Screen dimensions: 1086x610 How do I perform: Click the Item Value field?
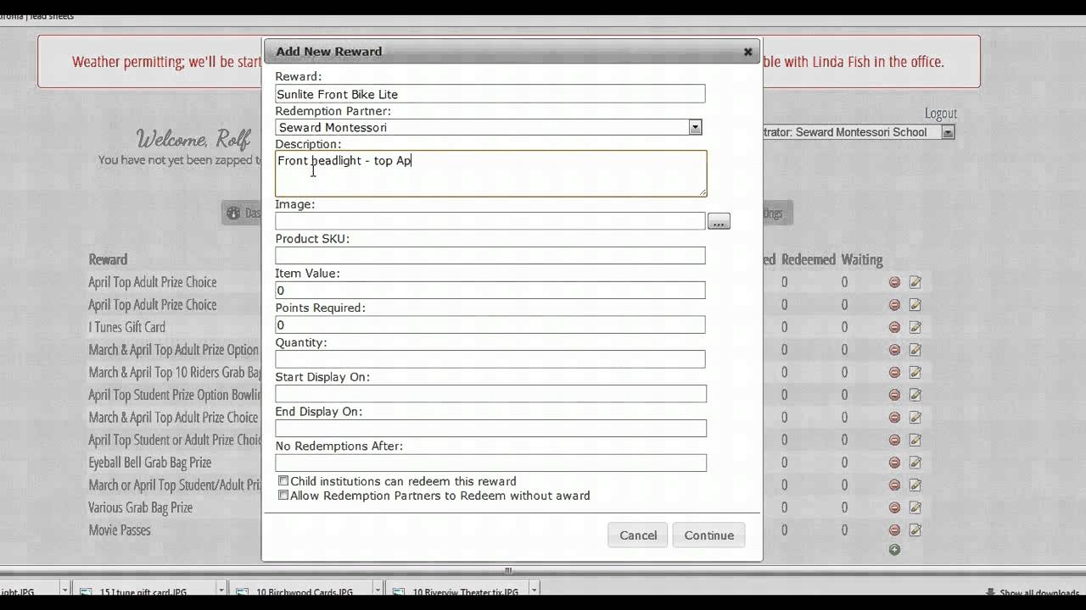coord(490,291)
